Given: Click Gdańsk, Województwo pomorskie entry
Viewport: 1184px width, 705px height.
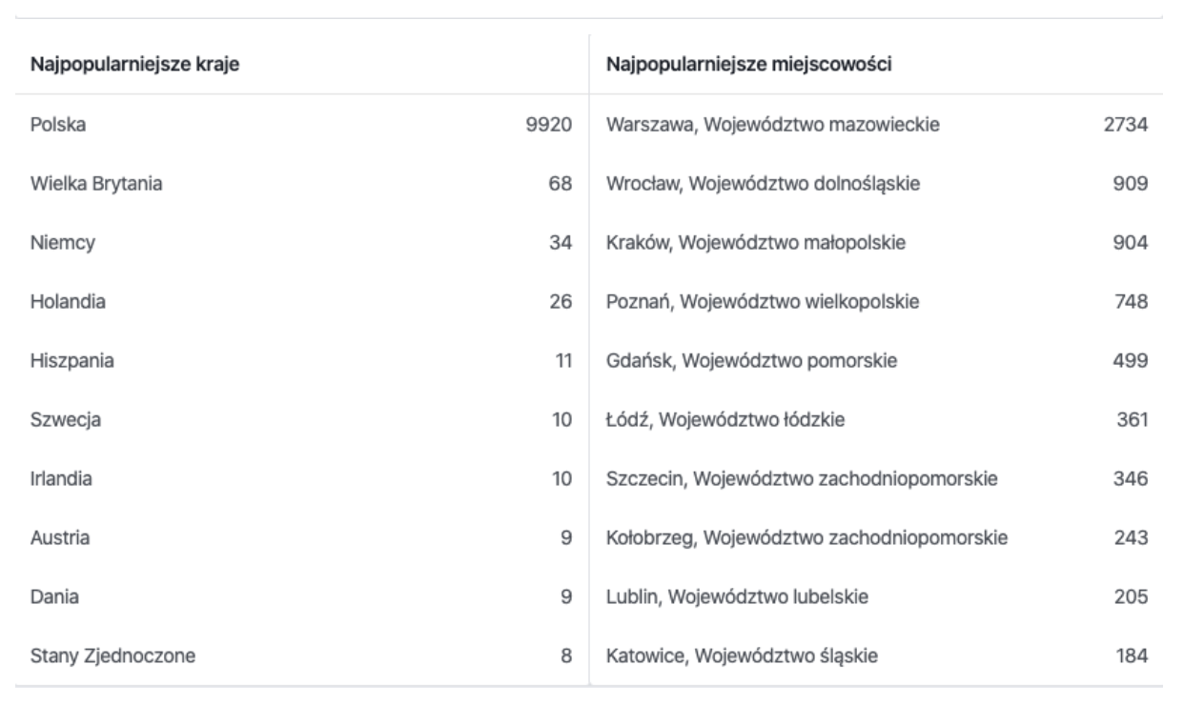Looking at the screenshot, I should click(876, 360).
